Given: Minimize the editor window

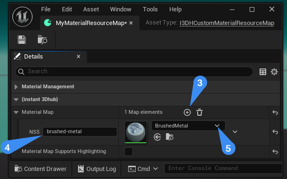Looking at the screenshot, I should 232,9.
